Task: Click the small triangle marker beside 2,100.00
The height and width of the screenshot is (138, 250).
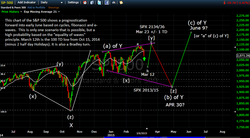Action: click(x=235, y=47)
